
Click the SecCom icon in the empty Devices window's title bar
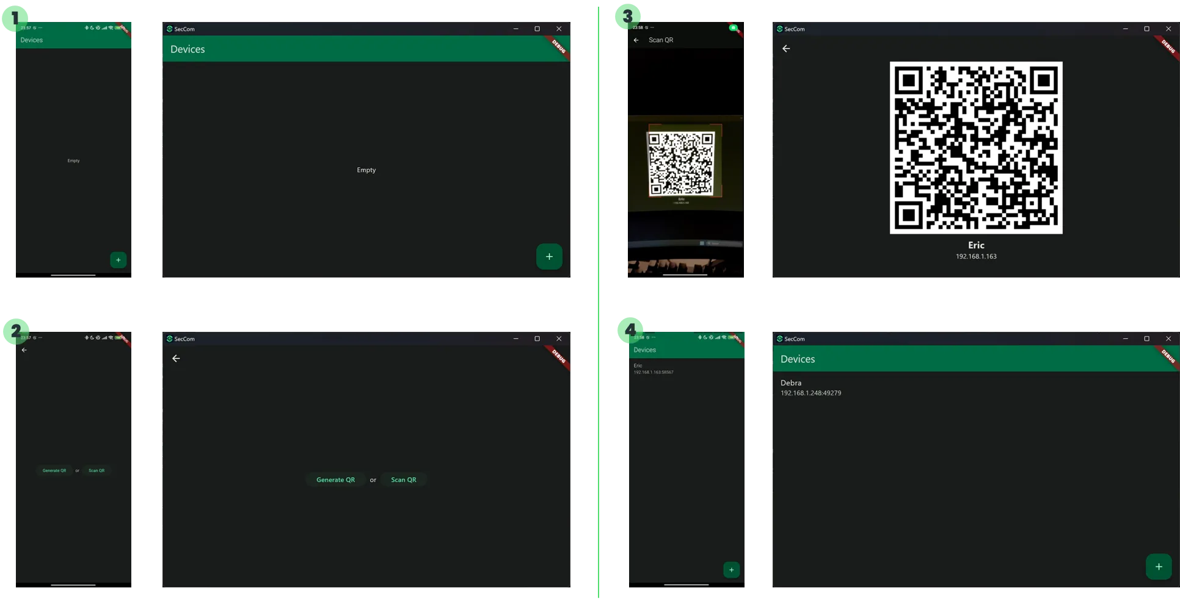[x=169, y=29]
